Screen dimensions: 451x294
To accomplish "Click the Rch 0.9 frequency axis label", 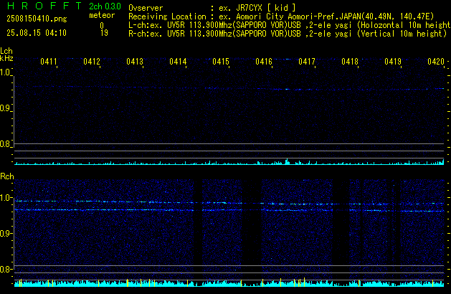I will point(5,233).
